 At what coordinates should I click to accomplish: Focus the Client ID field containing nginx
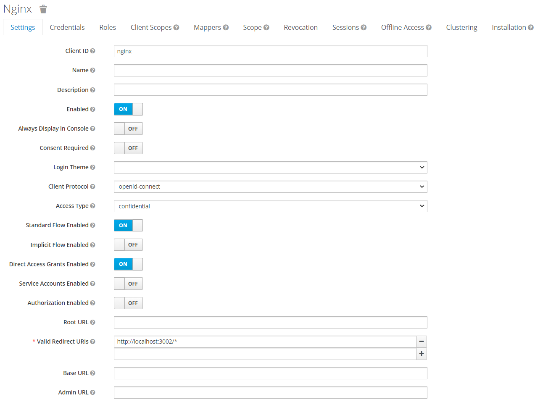point(270,51)
